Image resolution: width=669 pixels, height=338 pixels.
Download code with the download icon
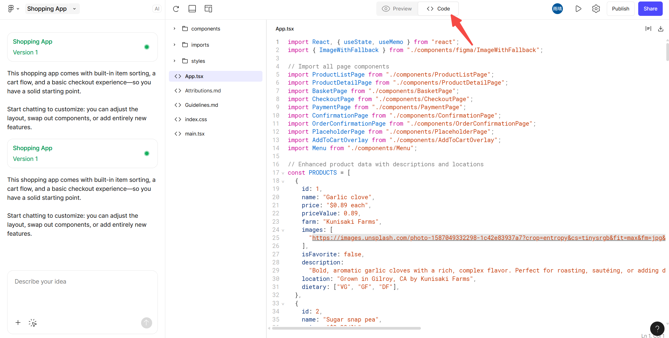pyautogui.click(x=661, y=29)
